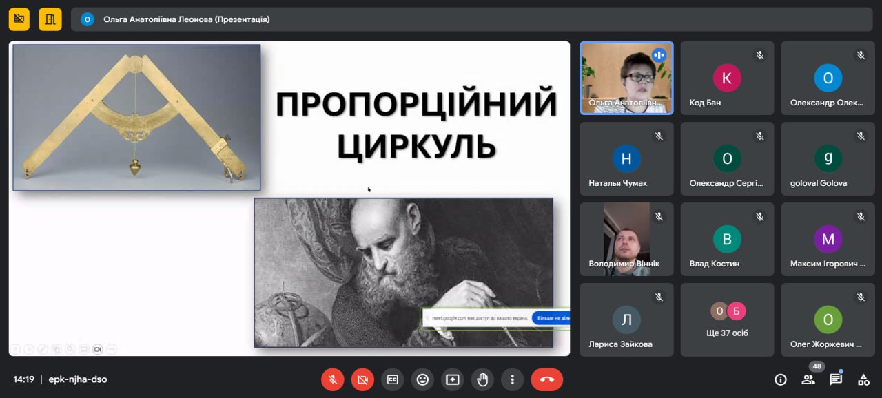
Task: Click the yellow crossed-out screen icon
Action: click(x=19, y=19)
